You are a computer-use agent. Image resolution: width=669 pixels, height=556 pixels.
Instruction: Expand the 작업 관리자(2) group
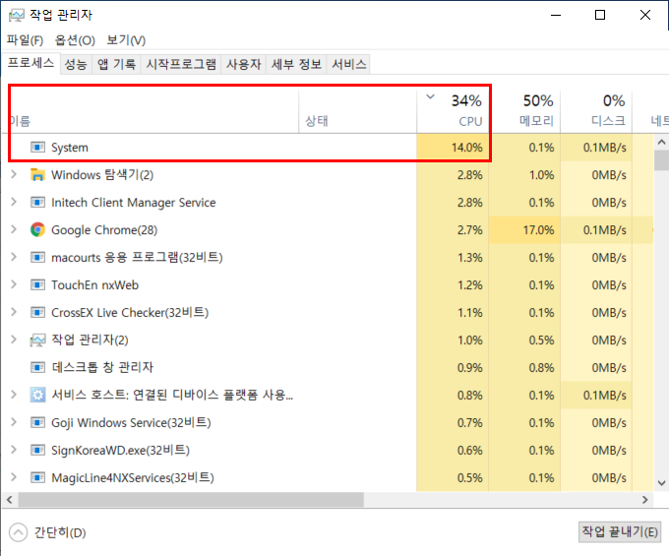[x=14, y=340]
